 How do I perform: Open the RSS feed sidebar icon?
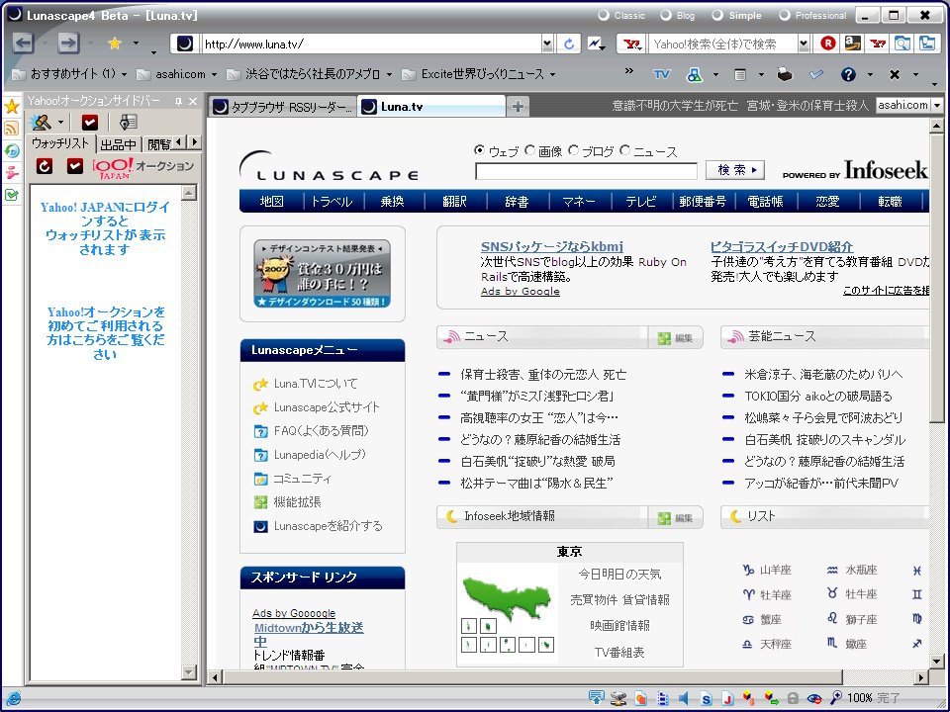pos(12,129)
